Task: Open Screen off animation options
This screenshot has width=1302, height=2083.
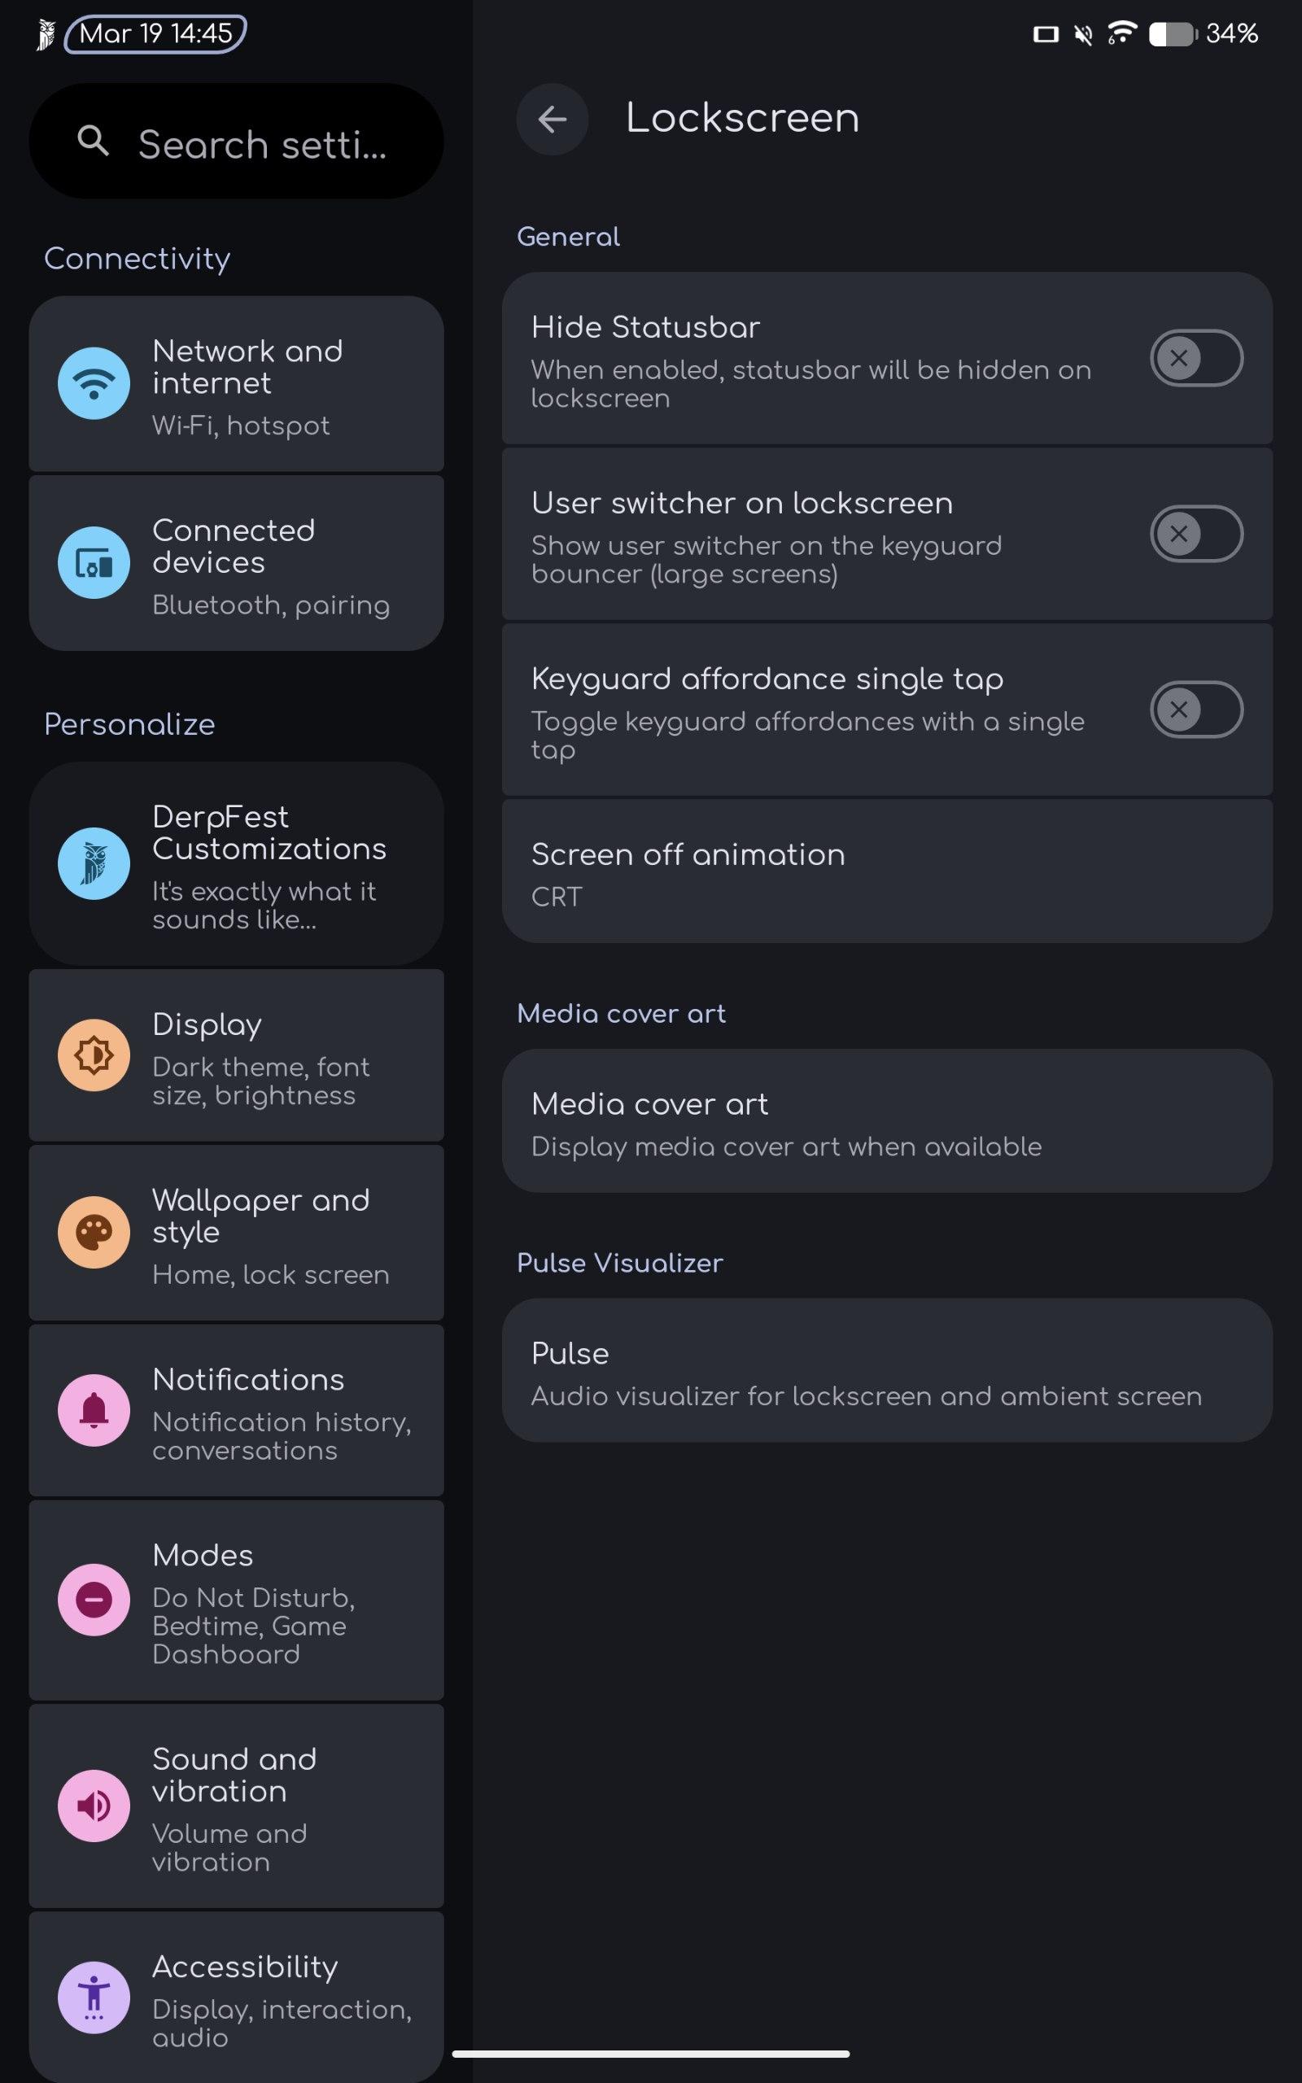Action: coord(887,871)
